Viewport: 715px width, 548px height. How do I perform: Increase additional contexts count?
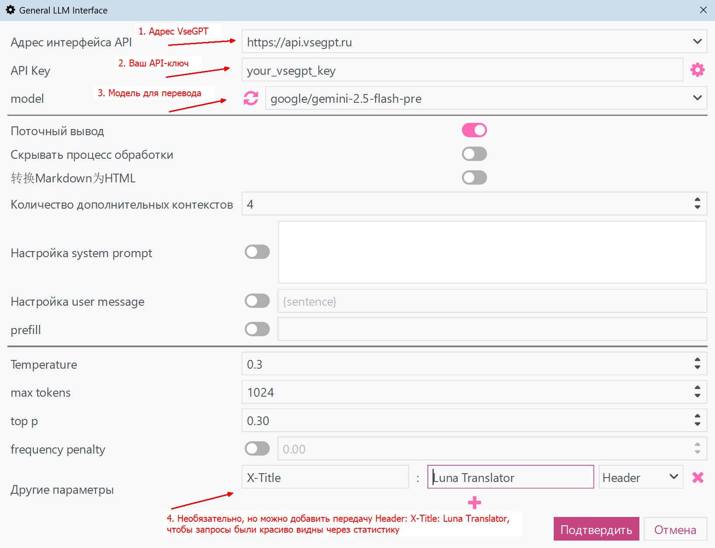point(698,199)
